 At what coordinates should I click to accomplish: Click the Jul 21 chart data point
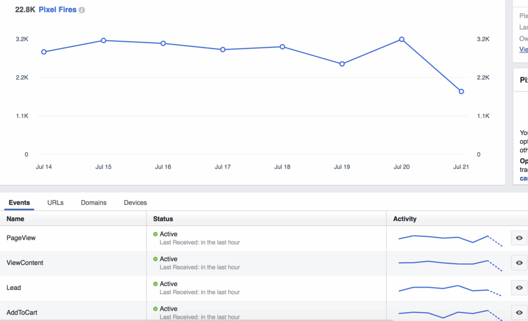461,92
